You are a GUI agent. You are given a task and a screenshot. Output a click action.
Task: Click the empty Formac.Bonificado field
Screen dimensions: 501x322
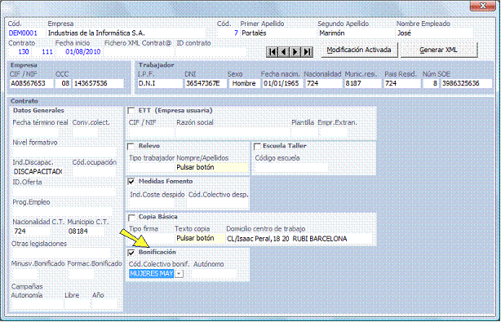[x=81, y=274]
